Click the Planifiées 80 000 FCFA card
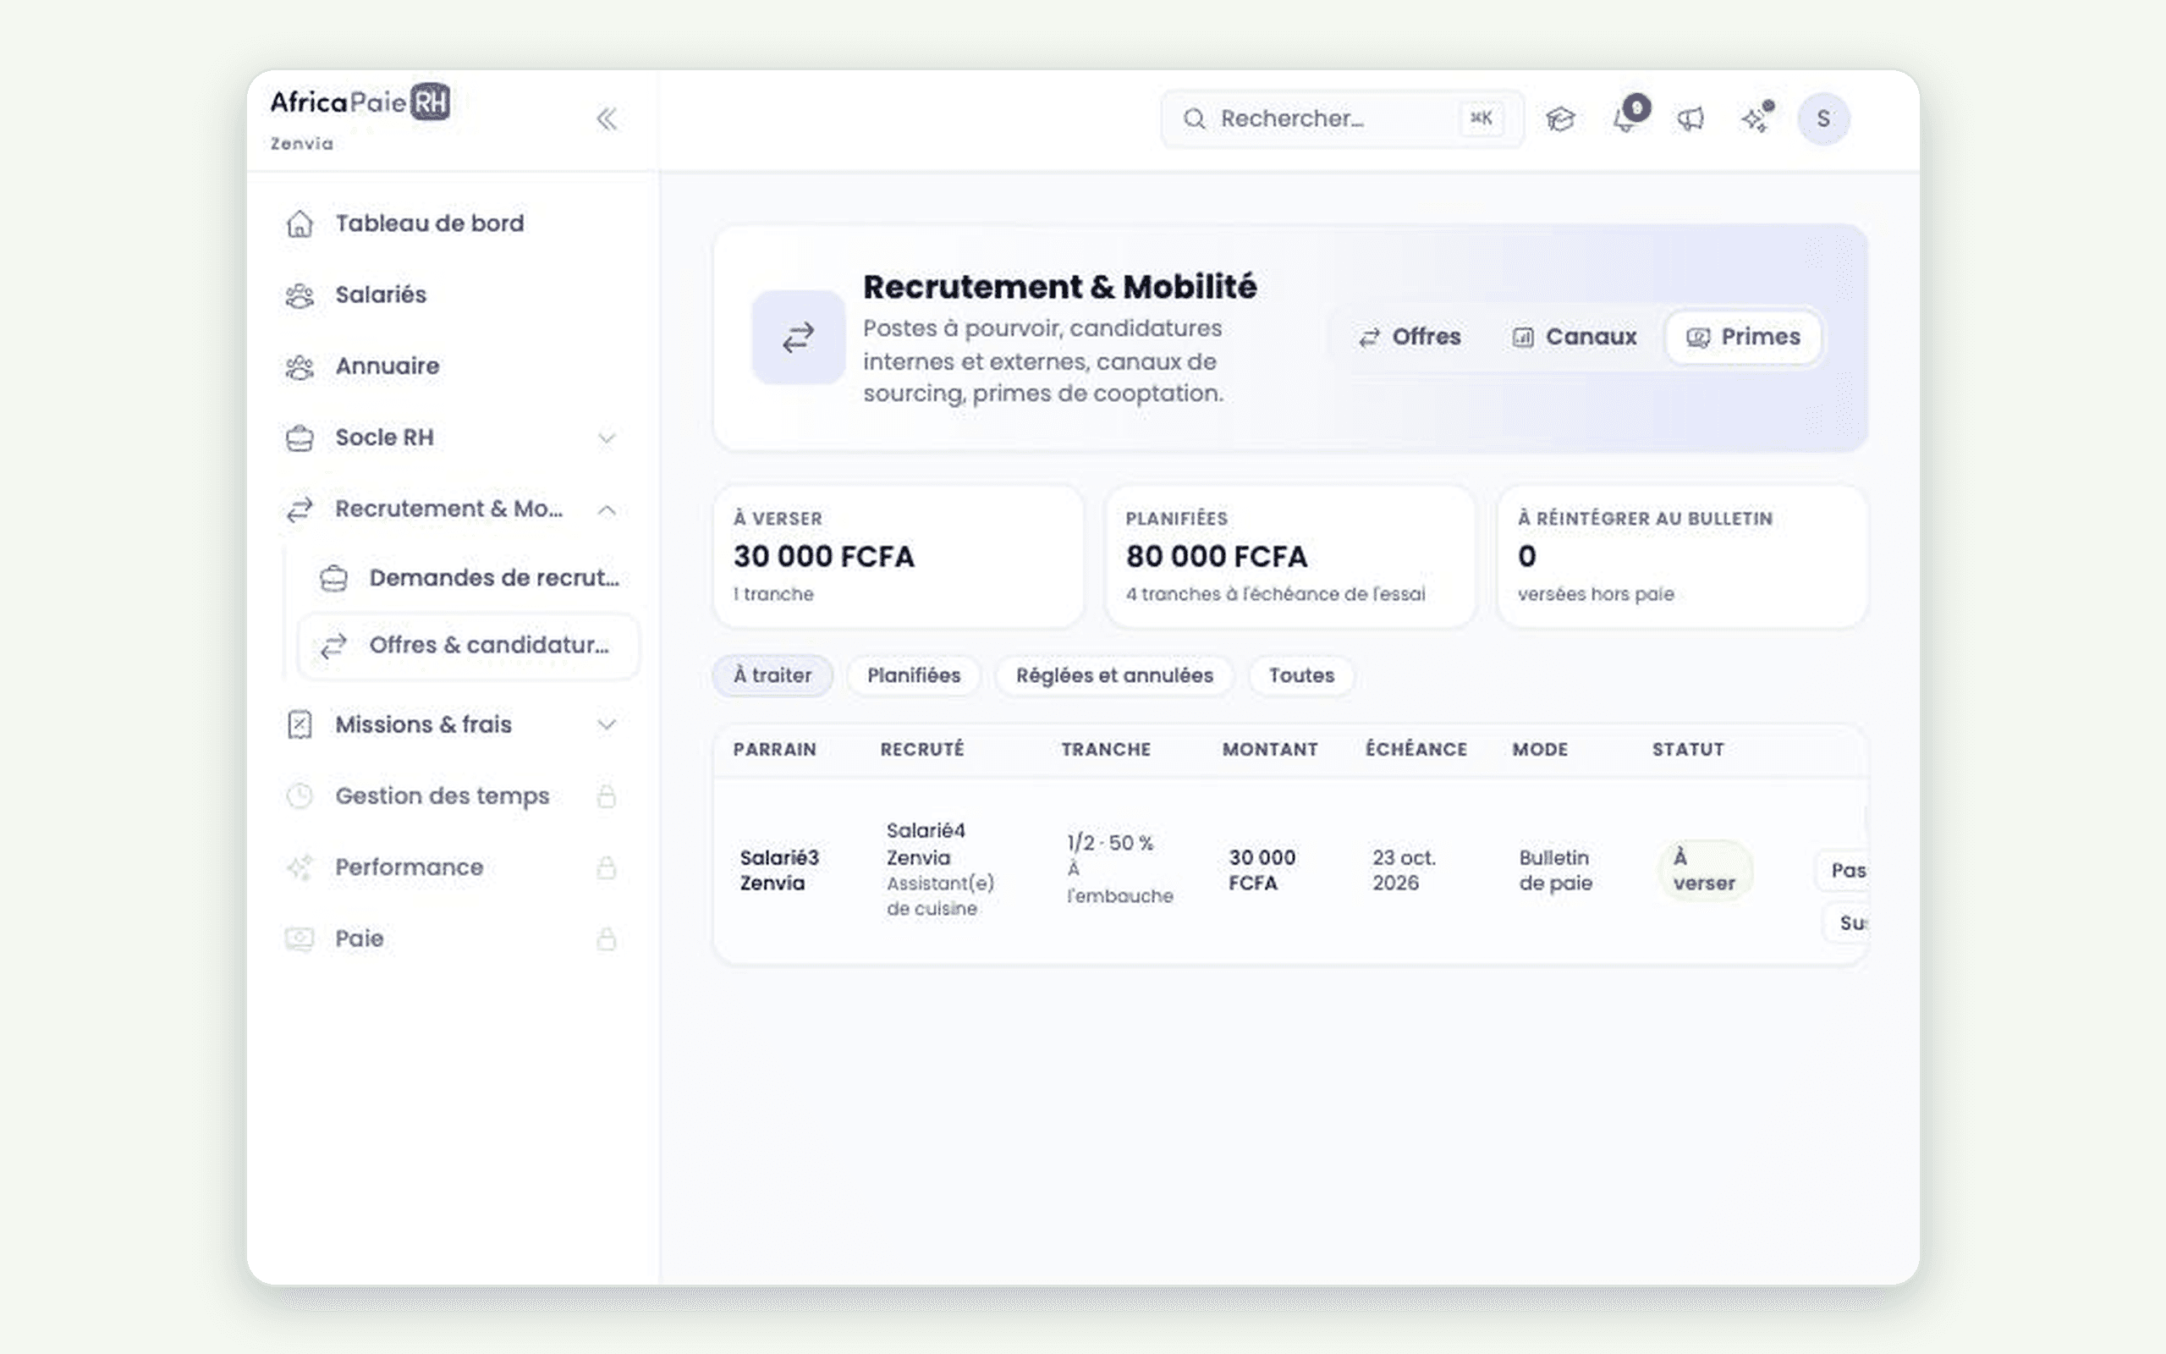The image size is (2166, 1354). click(x=1289, y=556)
